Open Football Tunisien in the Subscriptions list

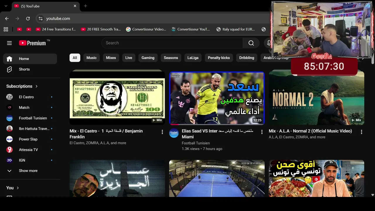[x=30, y=118]
